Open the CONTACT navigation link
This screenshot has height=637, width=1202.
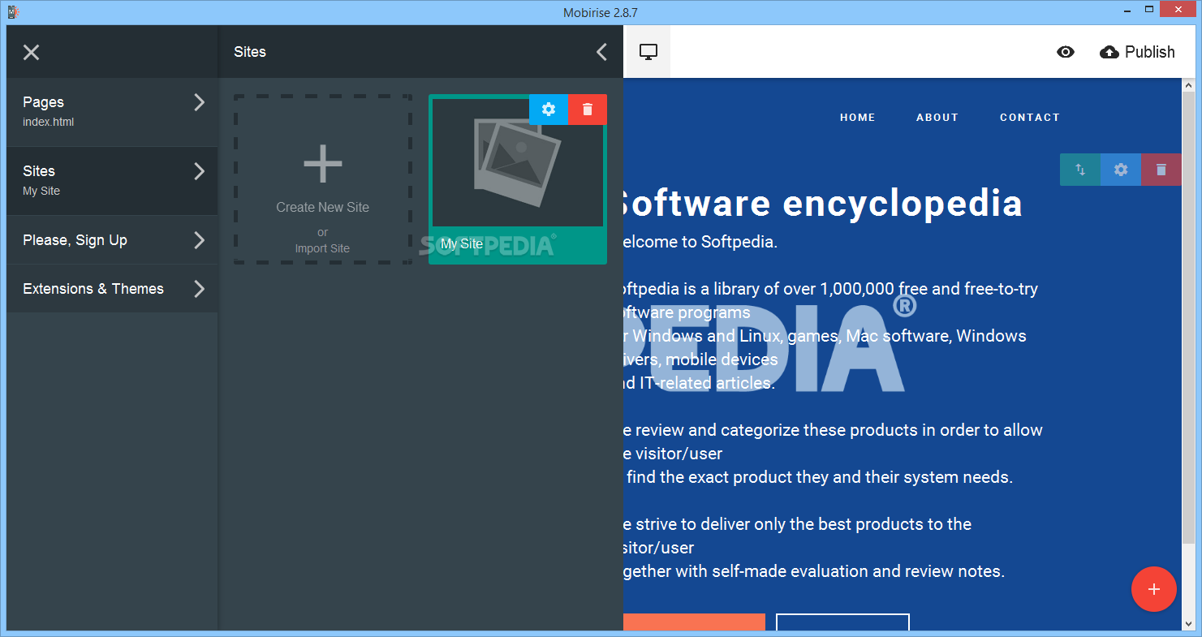pyautogui.click(x=1030, y=118)
